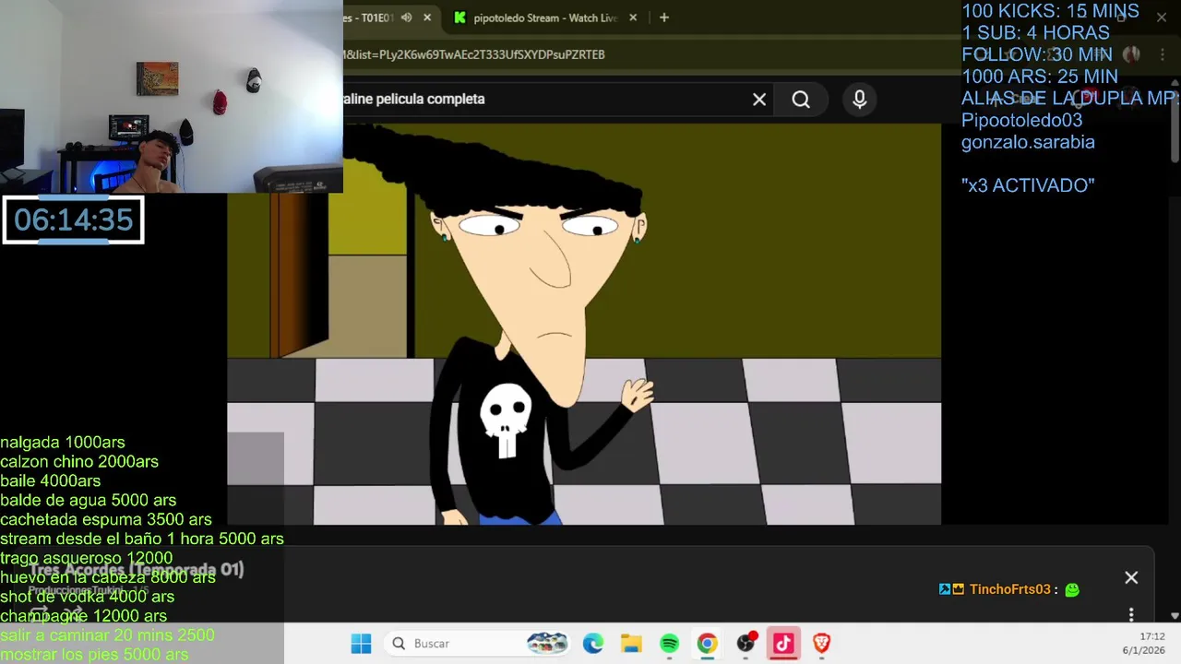Screen dimensions: 1181x664
Task: Switch to Google Chrome in the taskbar
Action: click(708, 644)
